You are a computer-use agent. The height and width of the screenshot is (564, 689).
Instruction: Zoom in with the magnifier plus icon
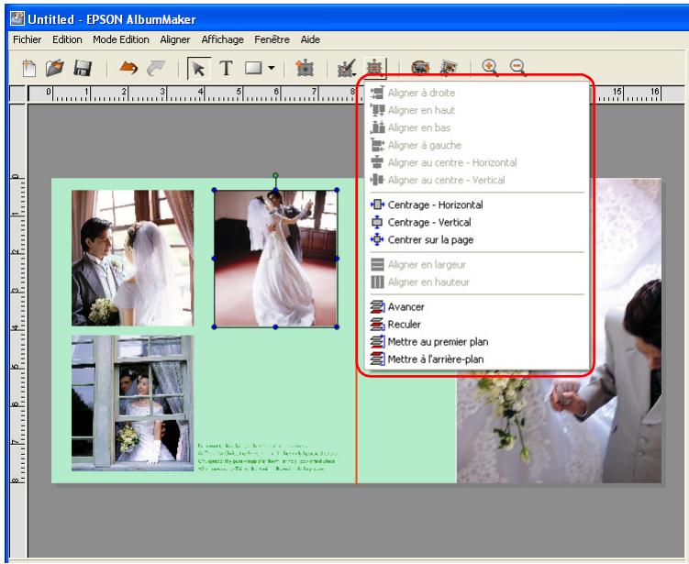[490, 67]
